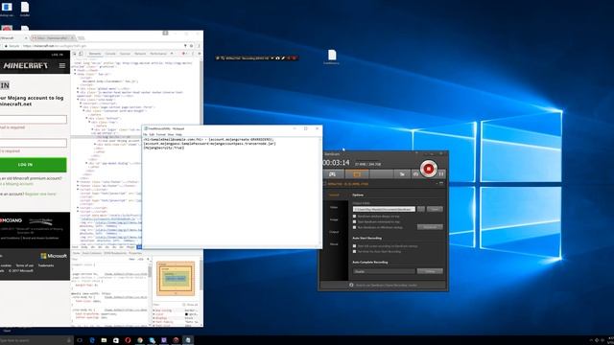Toggle 'Start full-screen recording on startup' checkbox
The height and width of the screenshot is (345, 614).
tap(355, 246)
